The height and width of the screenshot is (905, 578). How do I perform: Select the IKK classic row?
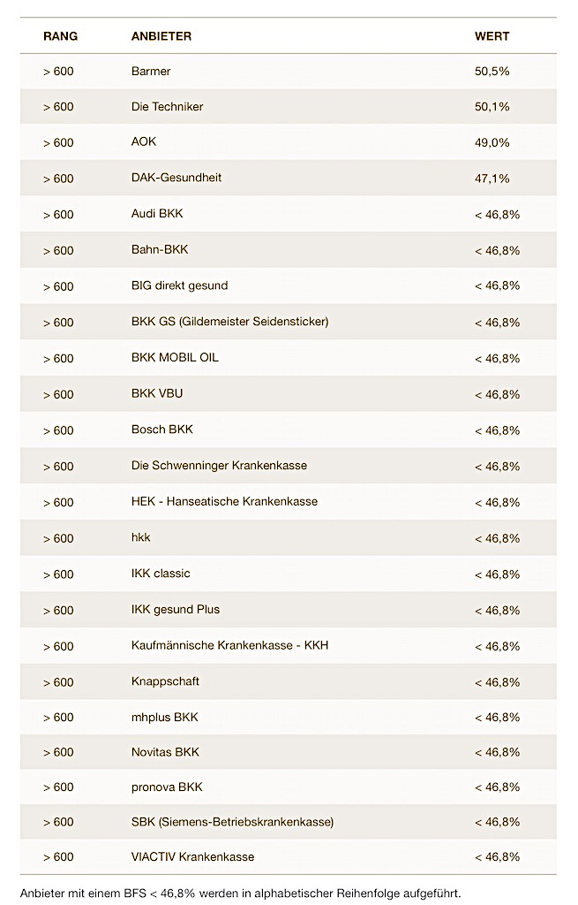point(161,574)
